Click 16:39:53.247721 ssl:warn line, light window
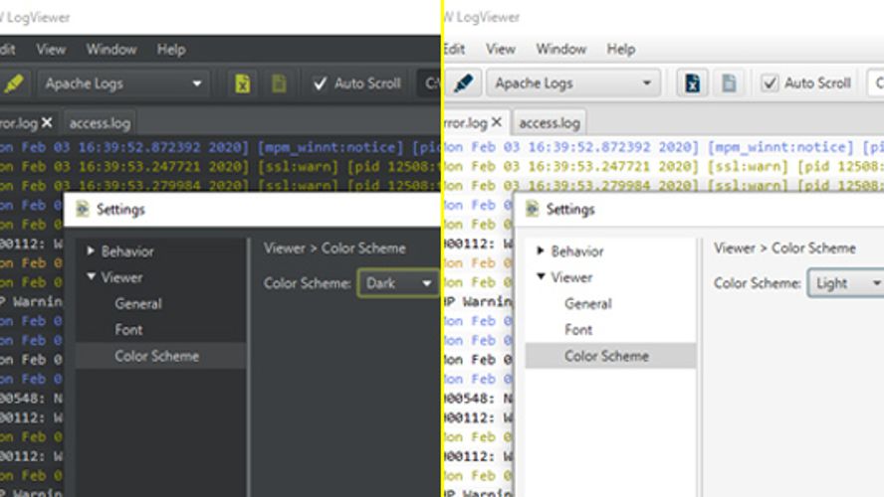This screenshot has width=884, height=497. pyautogui.click(x=664, y=167)
